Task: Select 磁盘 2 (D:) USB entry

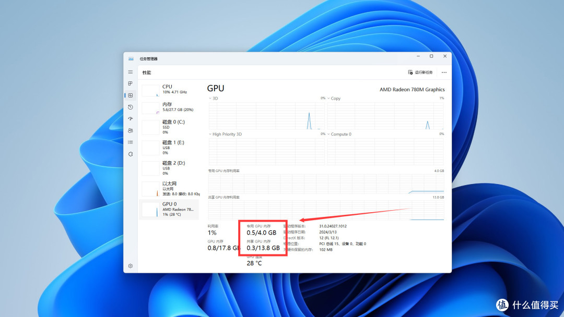Action: click(x=169, y=168)
